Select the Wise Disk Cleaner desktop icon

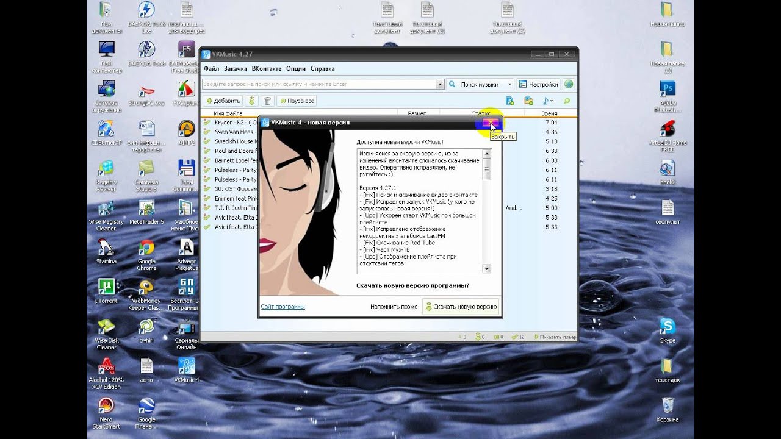[106, 334]
